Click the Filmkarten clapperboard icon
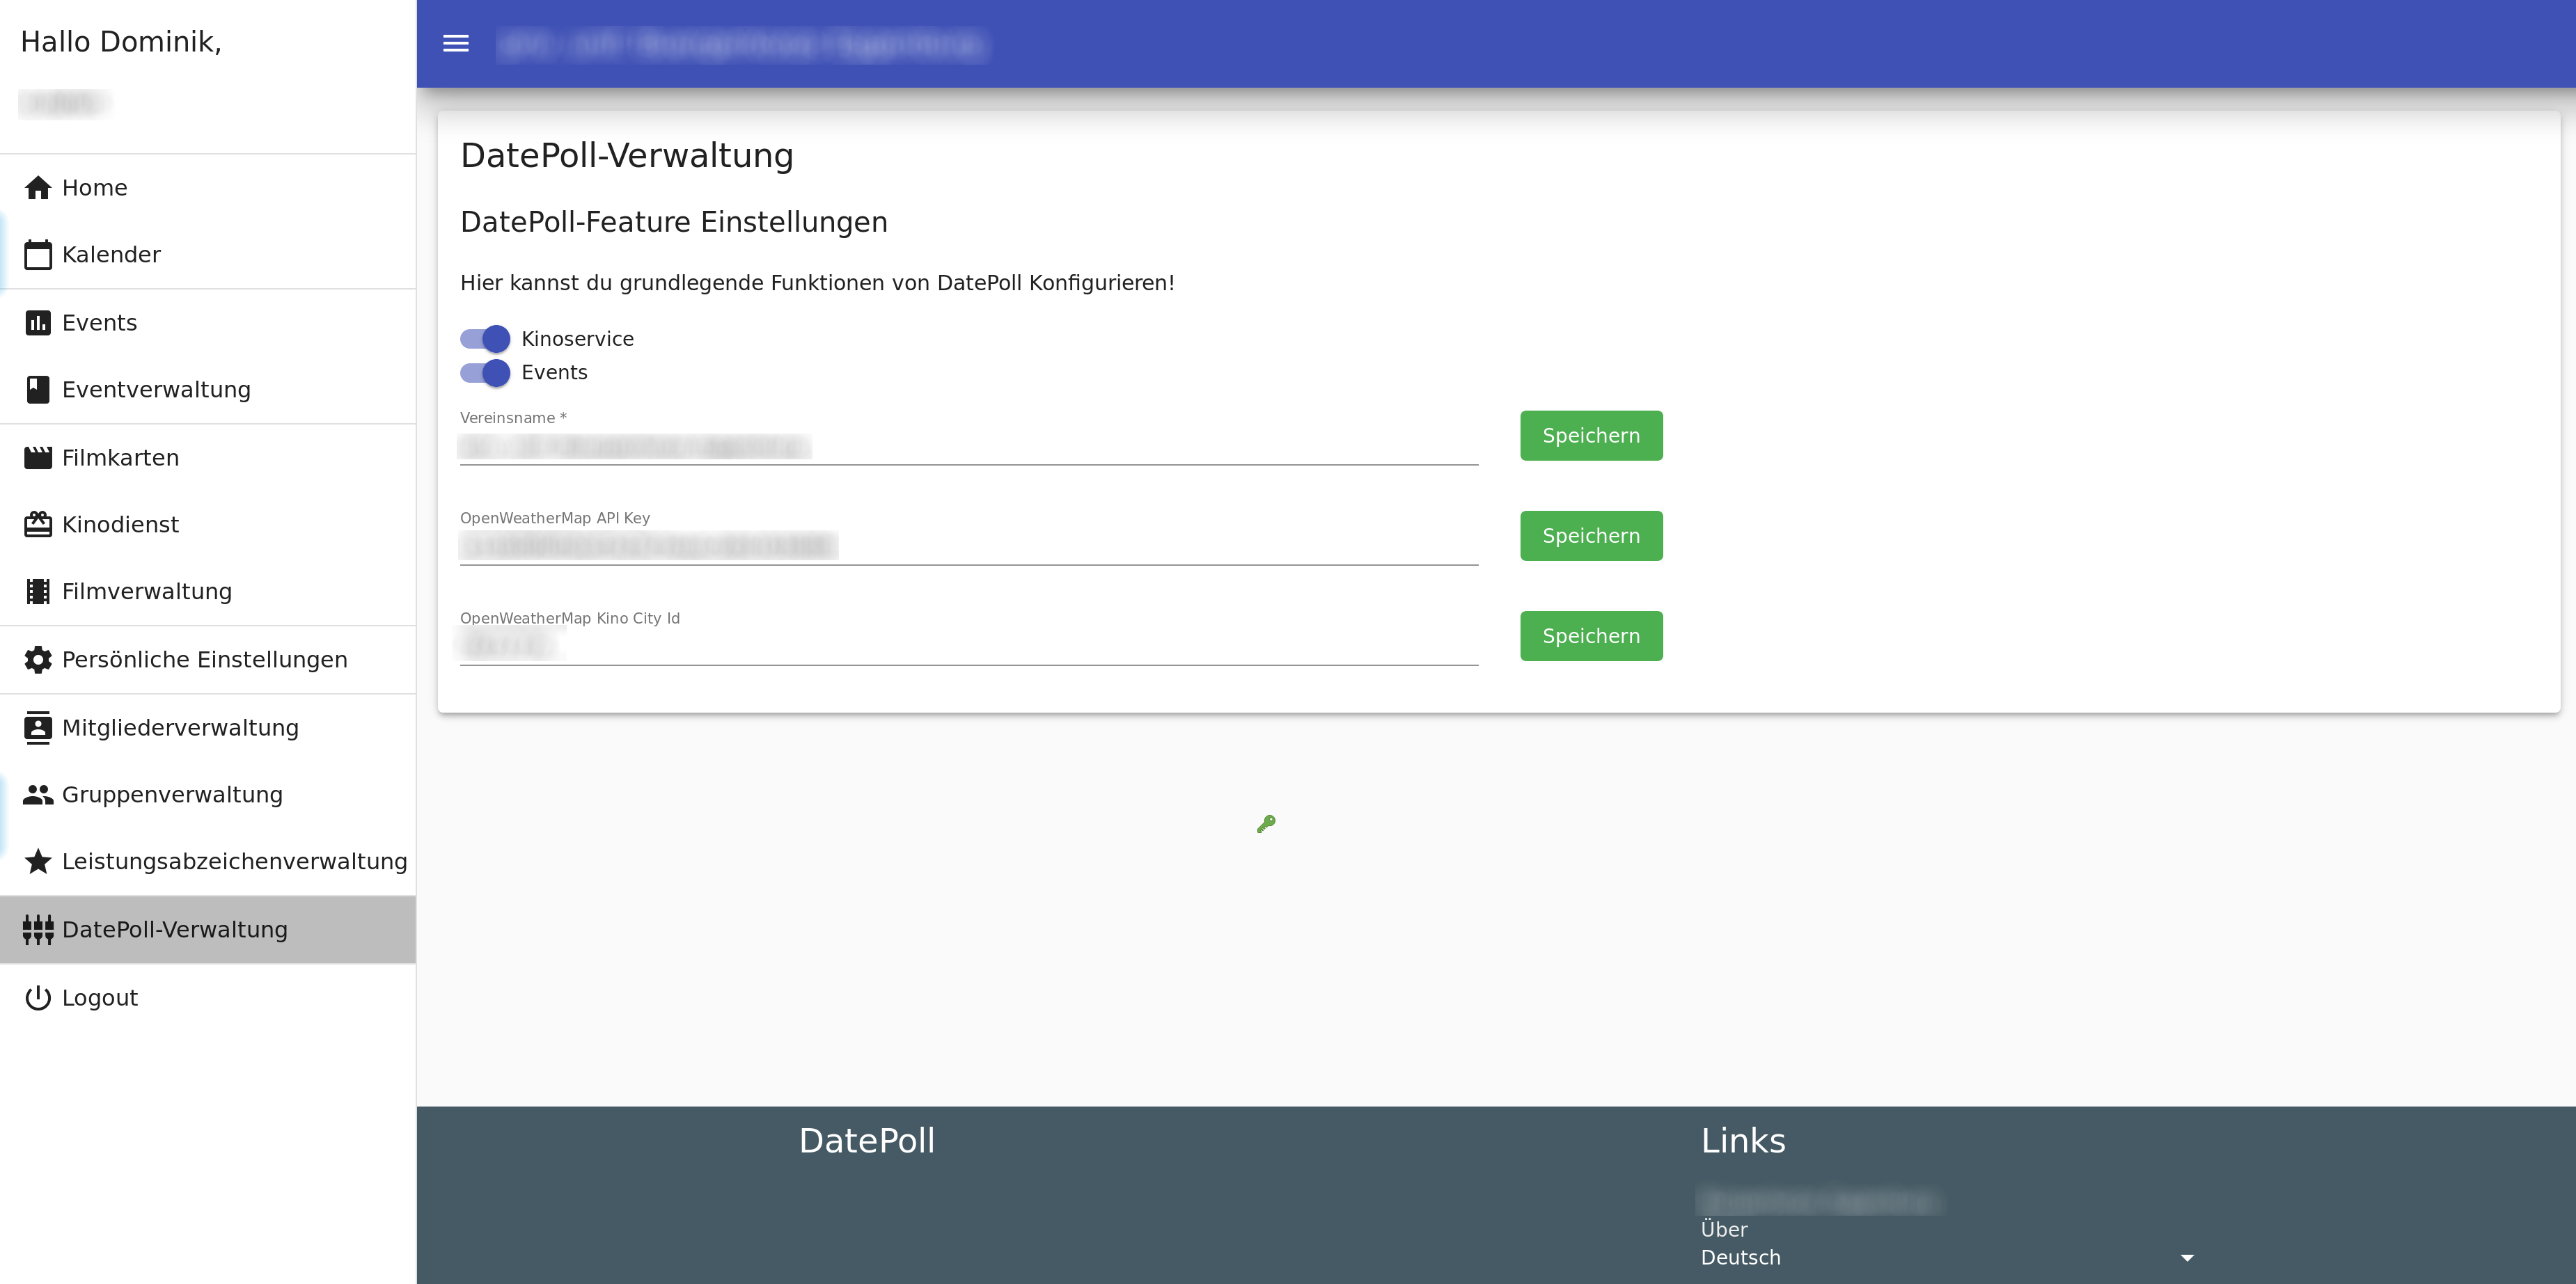 pos(38,458)
